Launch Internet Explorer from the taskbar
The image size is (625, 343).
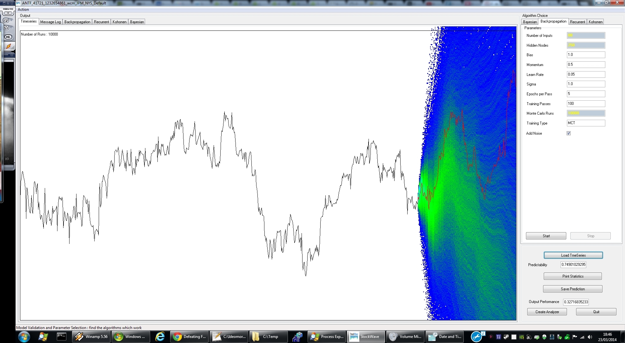(x=160, y=336)
